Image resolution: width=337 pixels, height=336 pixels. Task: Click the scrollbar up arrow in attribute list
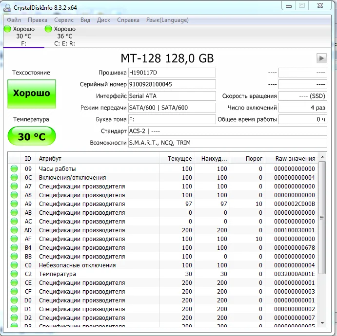click(322, 157)
